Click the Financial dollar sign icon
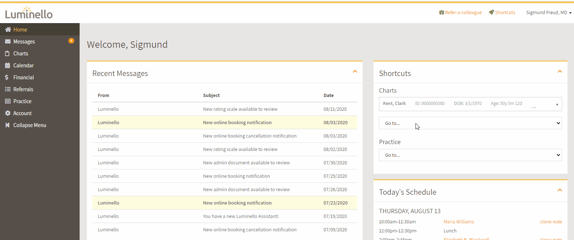 (7, 77)
